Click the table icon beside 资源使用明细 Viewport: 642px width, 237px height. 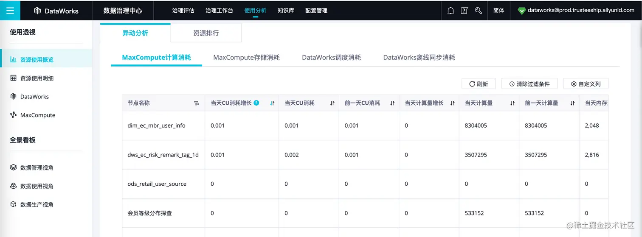pyautogui.click(x=13, y=78)
